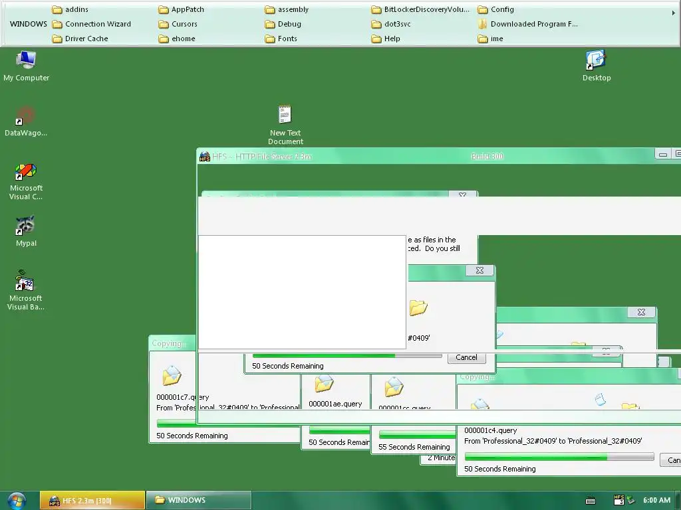Click the WINDOWS toolbar label

tap(28, 25)
